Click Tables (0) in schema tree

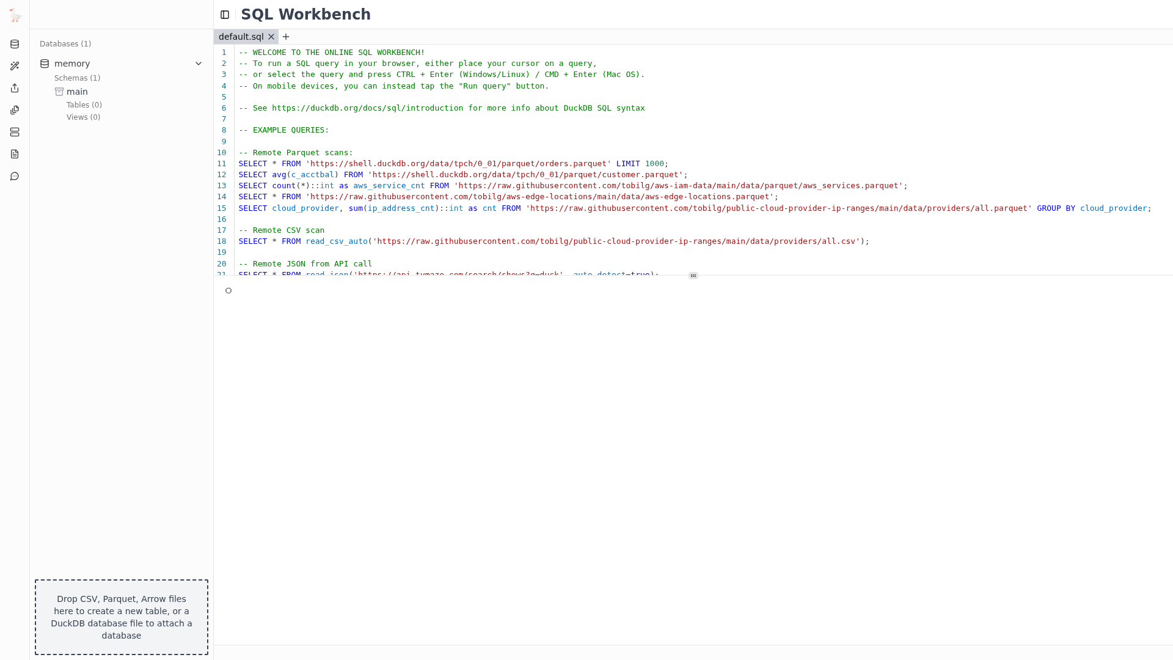[x=84, y=105]
